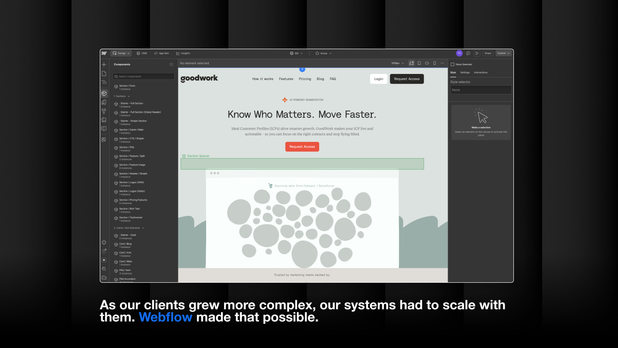Open the Assets panel
The width and height of the screenshot is (618, 348).
pos(104,120)
